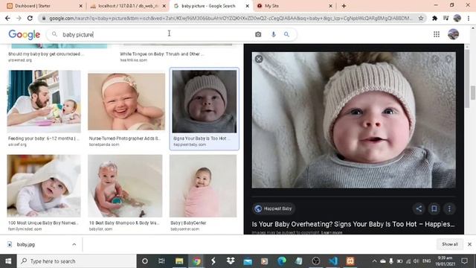Open Visual Studio Code from the taskbar
This screenshot has width=476, height=268.
point(333,261)
